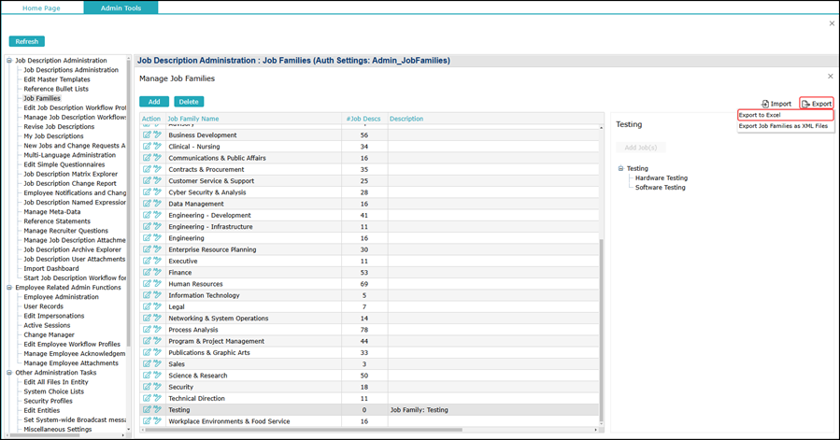
Task: Close the Manage Job Families panel
Action: [x=831, y=77]
